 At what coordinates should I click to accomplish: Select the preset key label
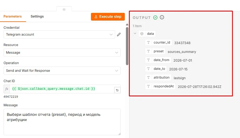158,51
